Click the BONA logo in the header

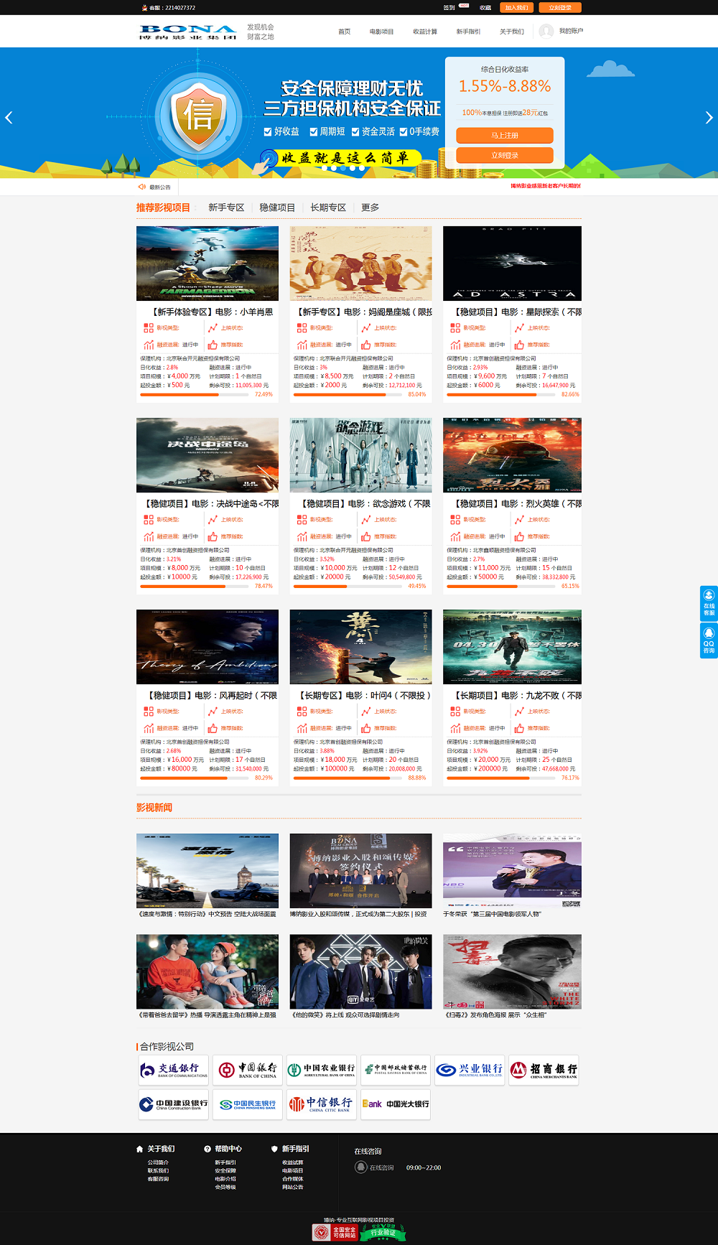(x=187, y=32)
